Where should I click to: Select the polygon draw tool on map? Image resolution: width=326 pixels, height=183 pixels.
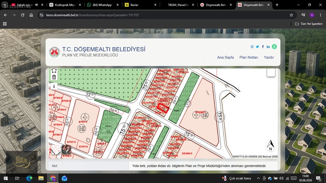(54, 71)
